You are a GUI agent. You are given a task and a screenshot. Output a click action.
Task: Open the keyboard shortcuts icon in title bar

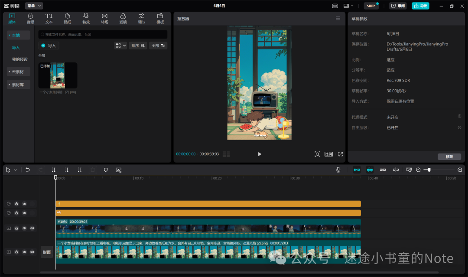click(335, 6)
